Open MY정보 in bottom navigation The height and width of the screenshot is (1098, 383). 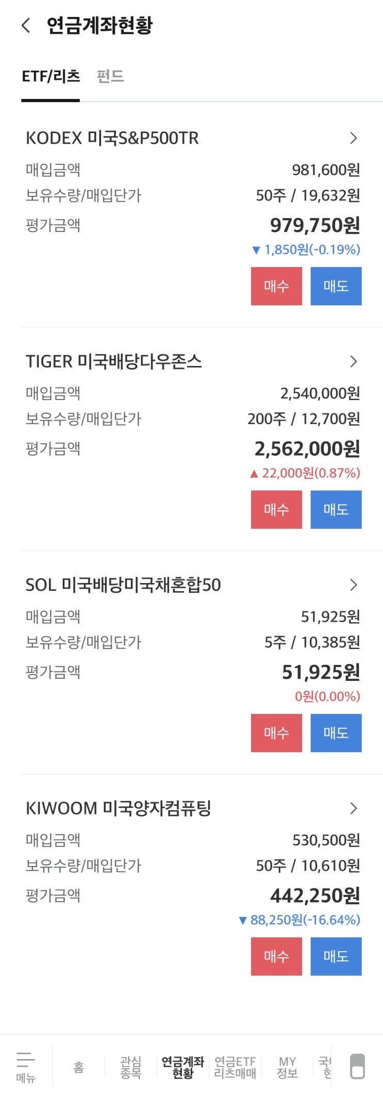tap(287, 1067)
